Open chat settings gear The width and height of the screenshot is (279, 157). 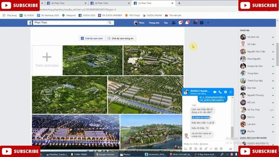pos(225,92)
